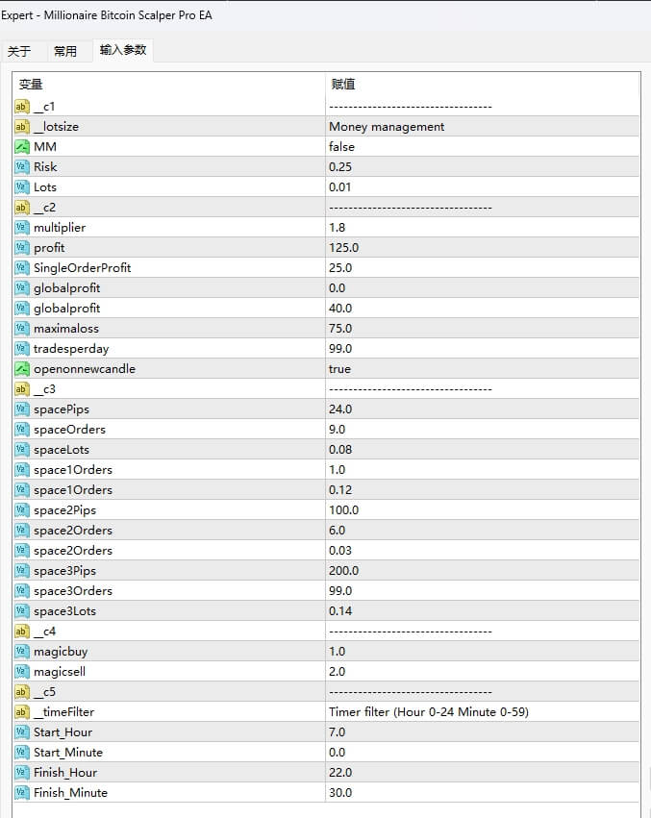The width and height of the screenshot is (651, 818).
Task: Select the space3Lots value 0.14
Action: coord(483,611)
